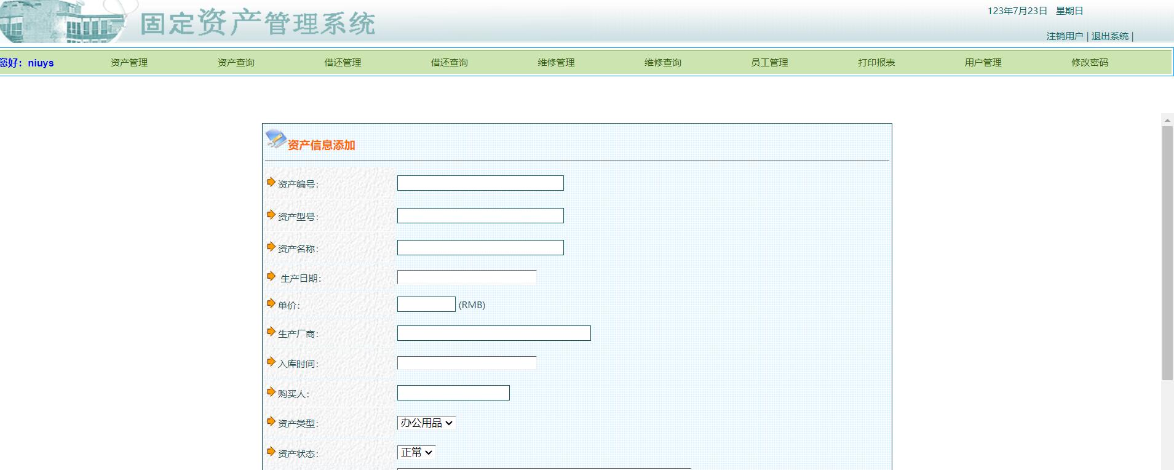Open the 资产查询 menu
The image size is (1174, 470).
click(x=236, y=63)
